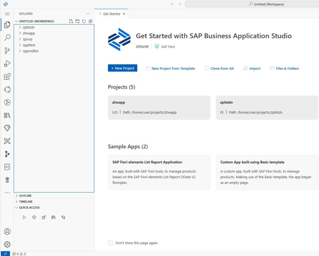Expand the OUTLINE section
The height and width of the screenshot is (256, 319).
[25, 196]
